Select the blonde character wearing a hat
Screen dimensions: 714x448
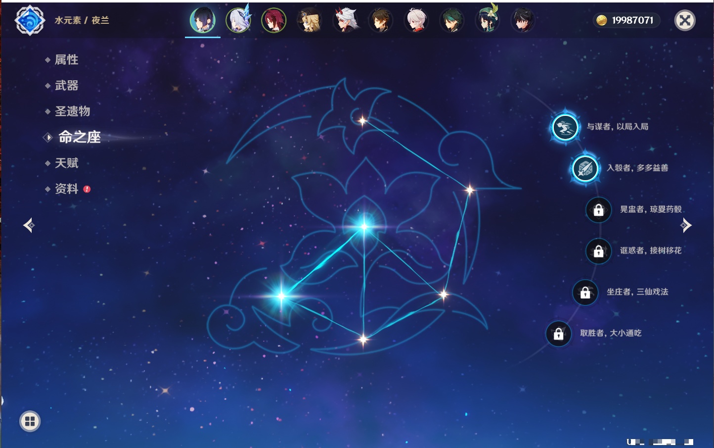(310, 20)
